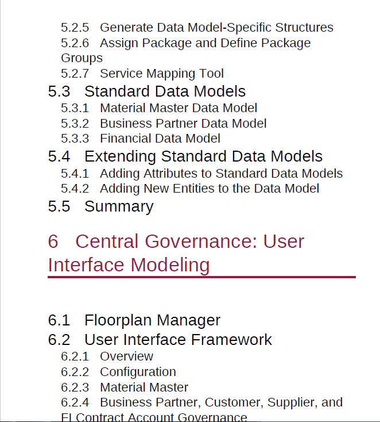Go to 5.4 Extending Standard Data Models
Viewport: 380px width, 422px height.
(x=185, y=156)
